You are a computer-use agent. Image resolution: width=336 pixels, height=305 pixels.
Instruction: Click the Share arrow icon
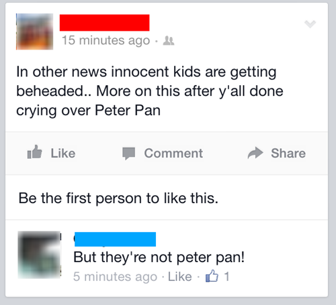[x=255, y=153]
